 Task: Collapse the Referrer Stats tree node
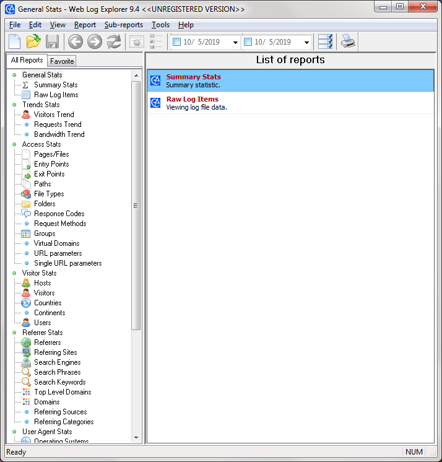pyautogui.click(x=14, y=333)
